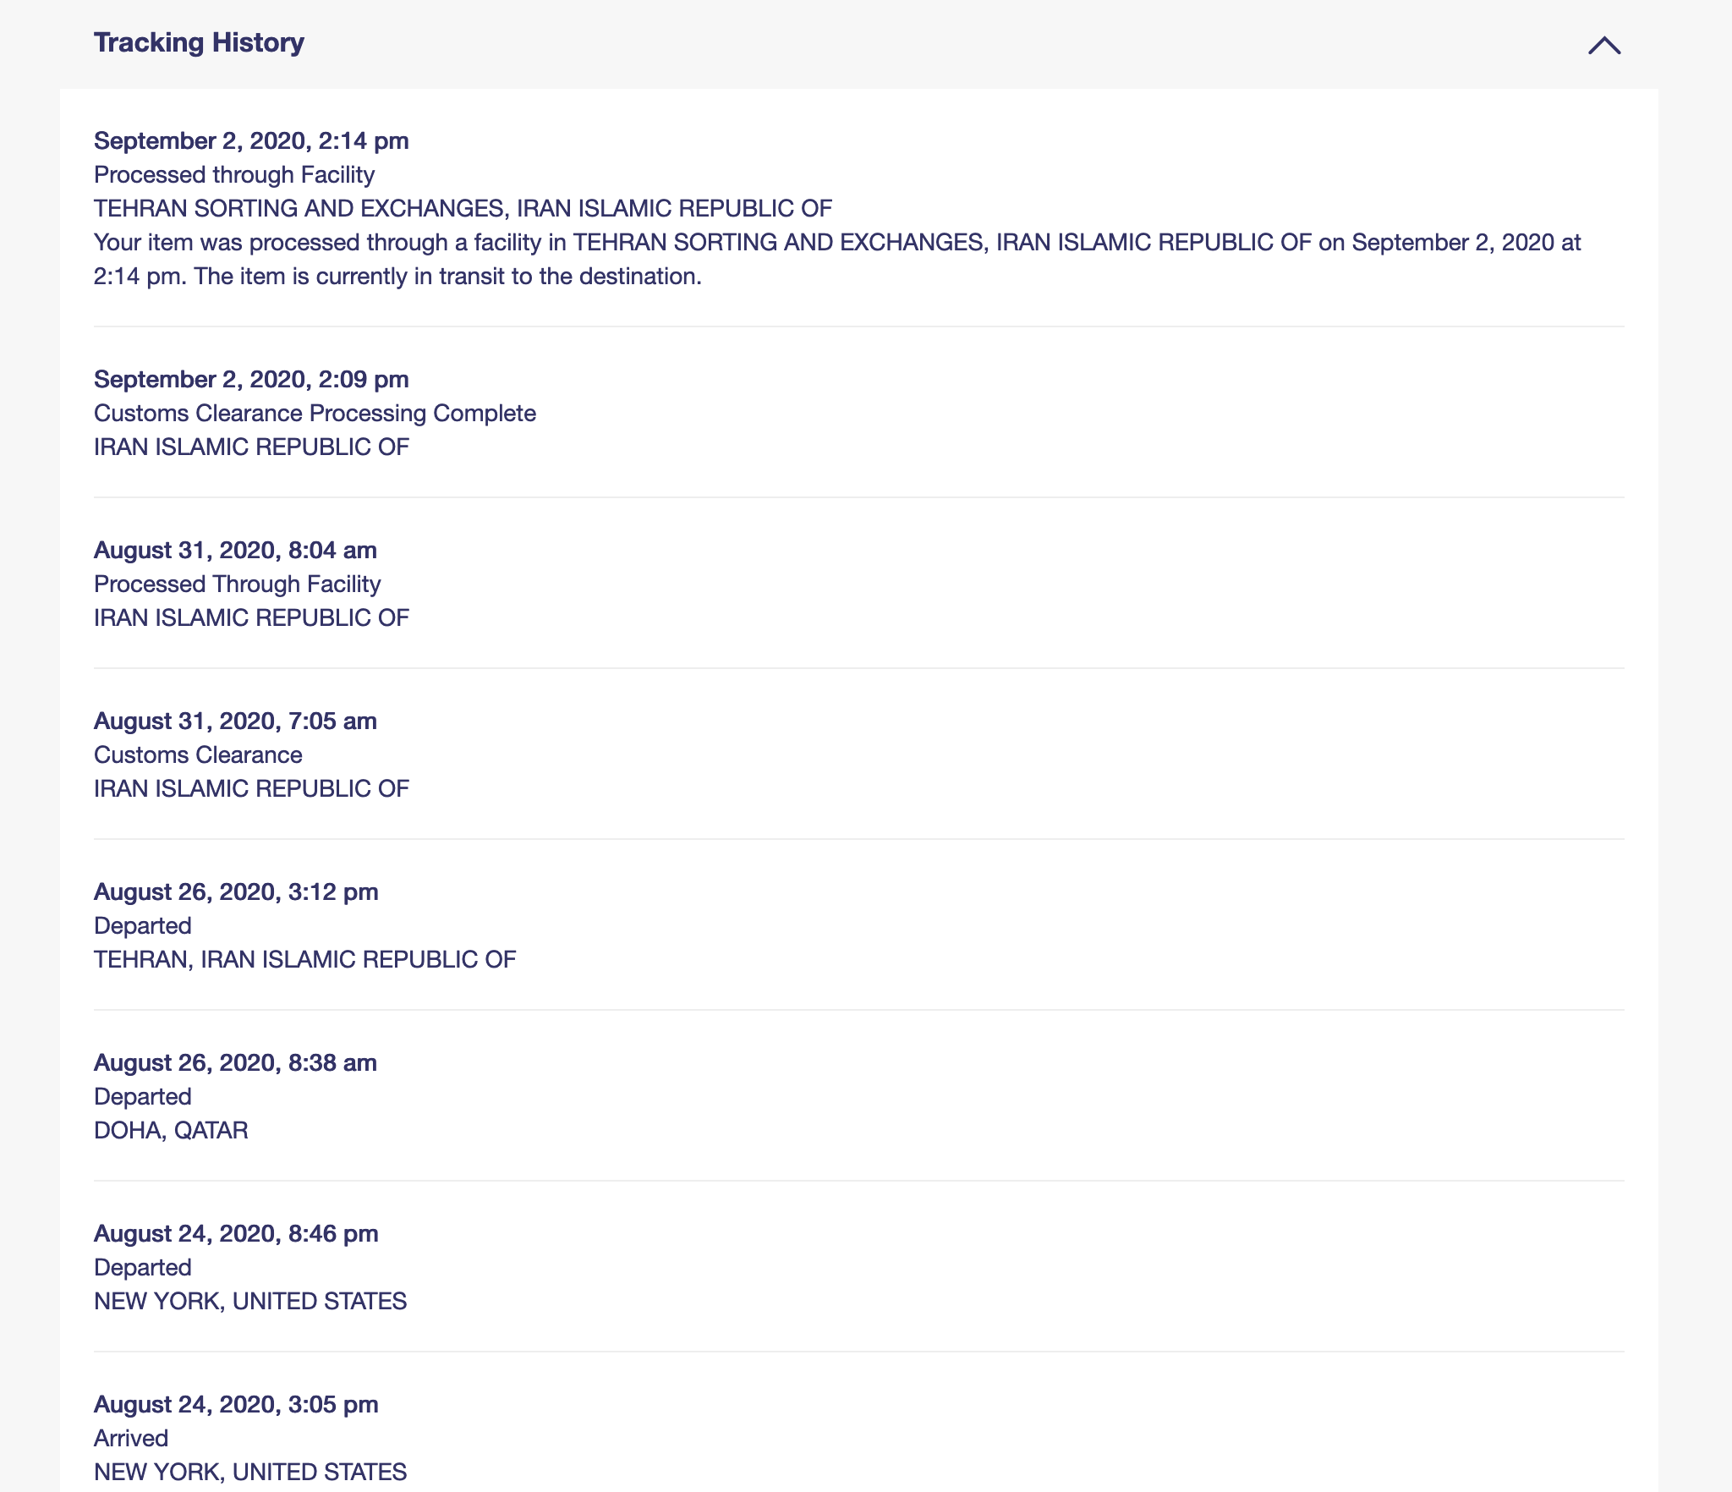
Task: Click the 'Your item was processed through a facility' description
Action: (837, 259)
